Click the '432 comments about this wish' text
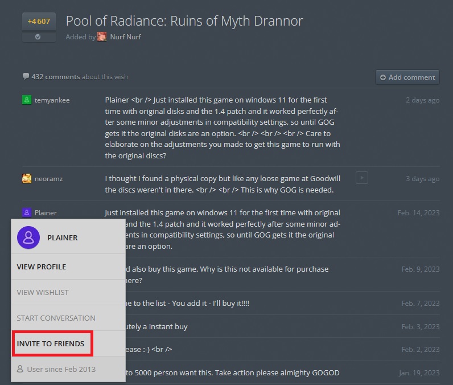Screen dimensions: 453x385 click(80, 76)
